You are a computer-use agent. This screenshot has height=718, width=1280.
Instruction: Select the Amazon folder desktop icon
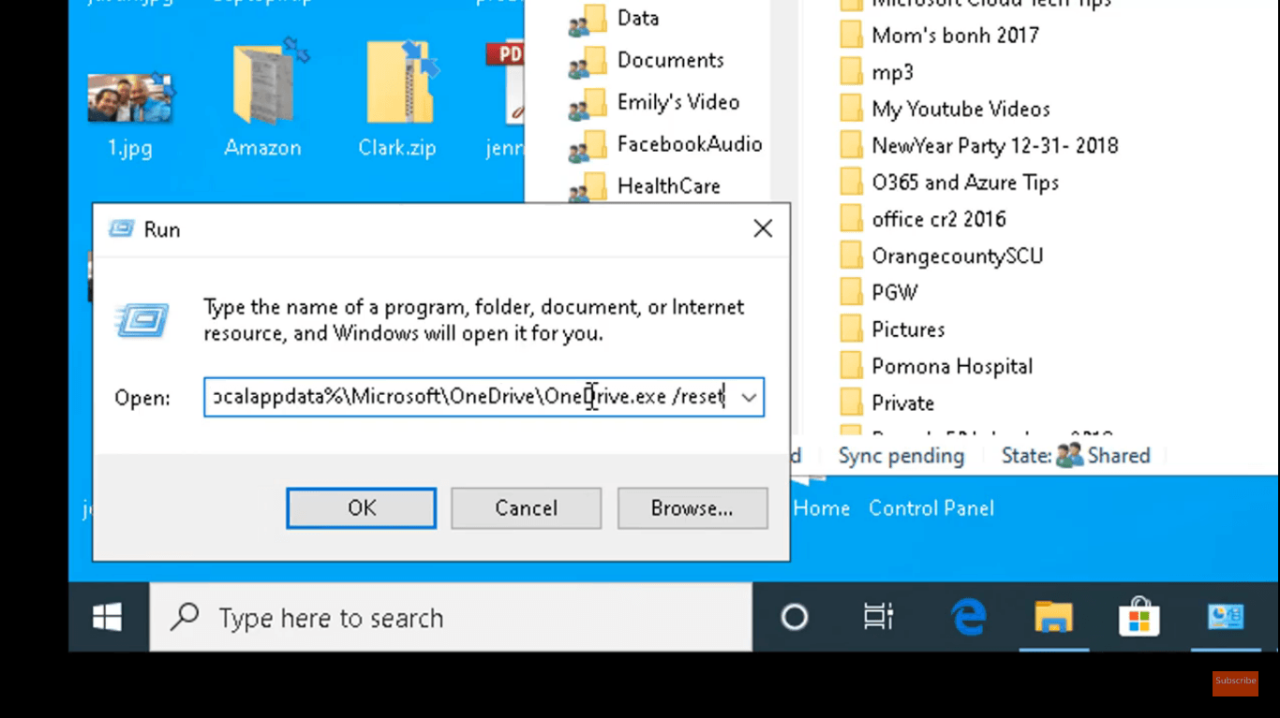point(262,98)
